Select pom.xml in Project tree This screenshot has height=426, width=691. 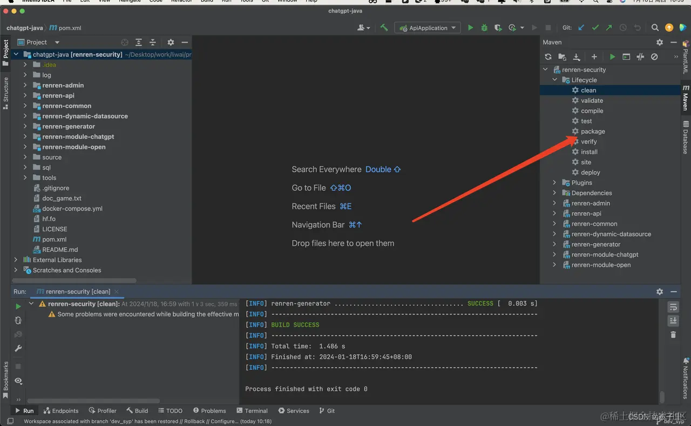pyautogui.click(x=54, y=239)
